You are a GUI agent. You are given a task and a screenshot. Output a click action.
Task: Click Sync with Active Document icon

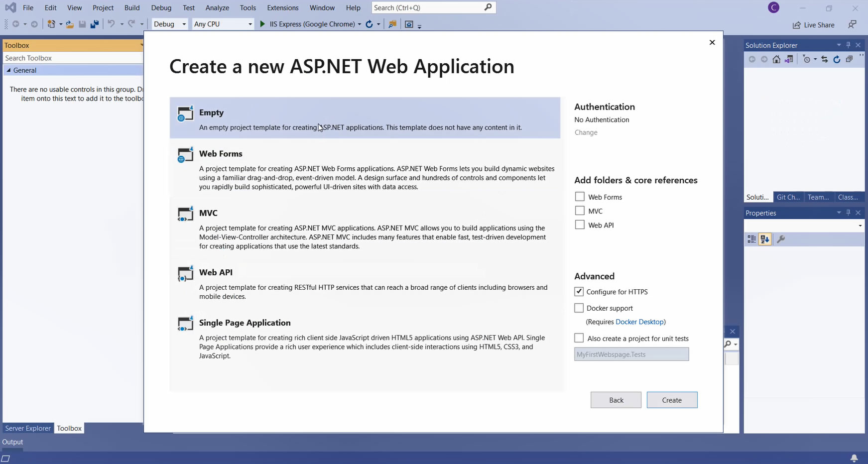(x=825, y=59)
